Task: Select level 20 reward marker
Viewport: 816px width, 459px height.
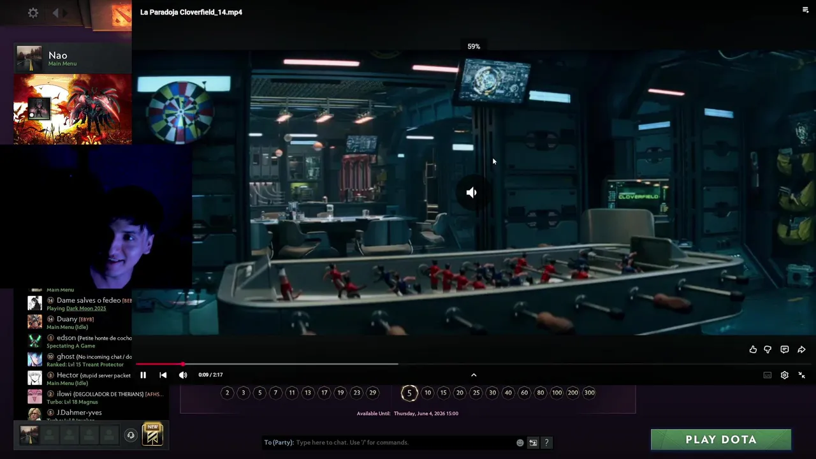Action: click(x=460, y=393)
